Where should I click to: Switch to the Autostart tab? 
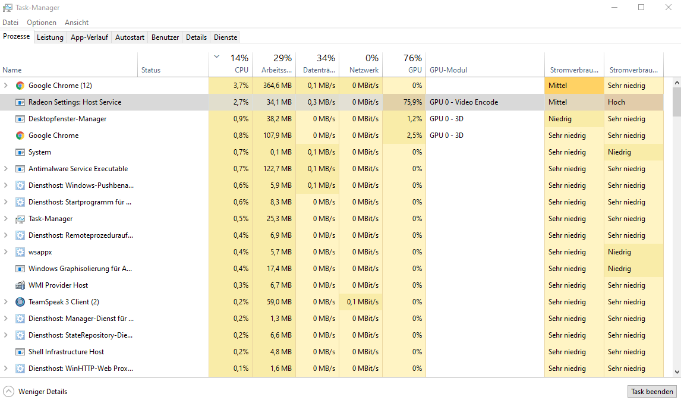tap(130, 37)
